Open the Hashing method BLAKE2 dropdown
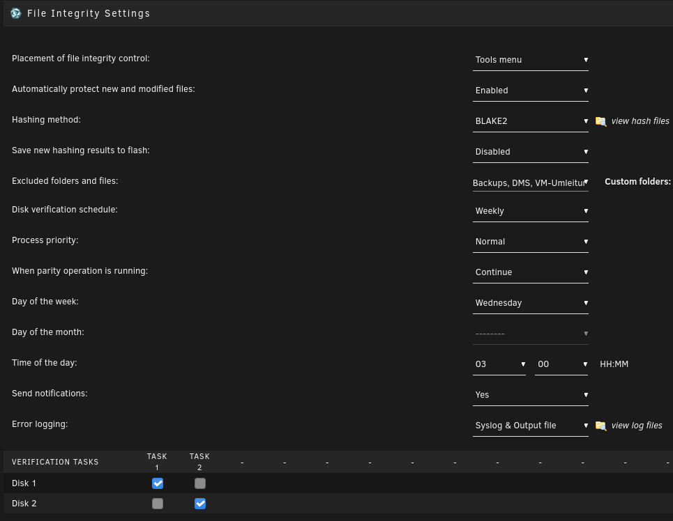The image size is (673, 521). coord(531,121)
